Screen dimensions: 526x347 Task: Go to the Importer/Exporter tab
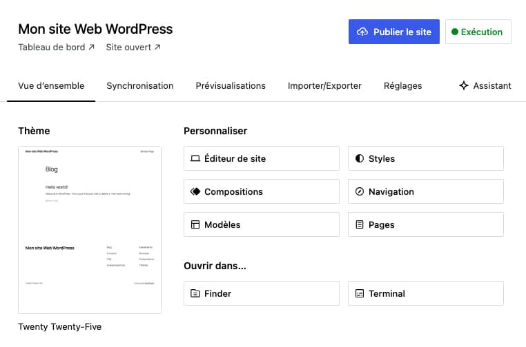324,85
